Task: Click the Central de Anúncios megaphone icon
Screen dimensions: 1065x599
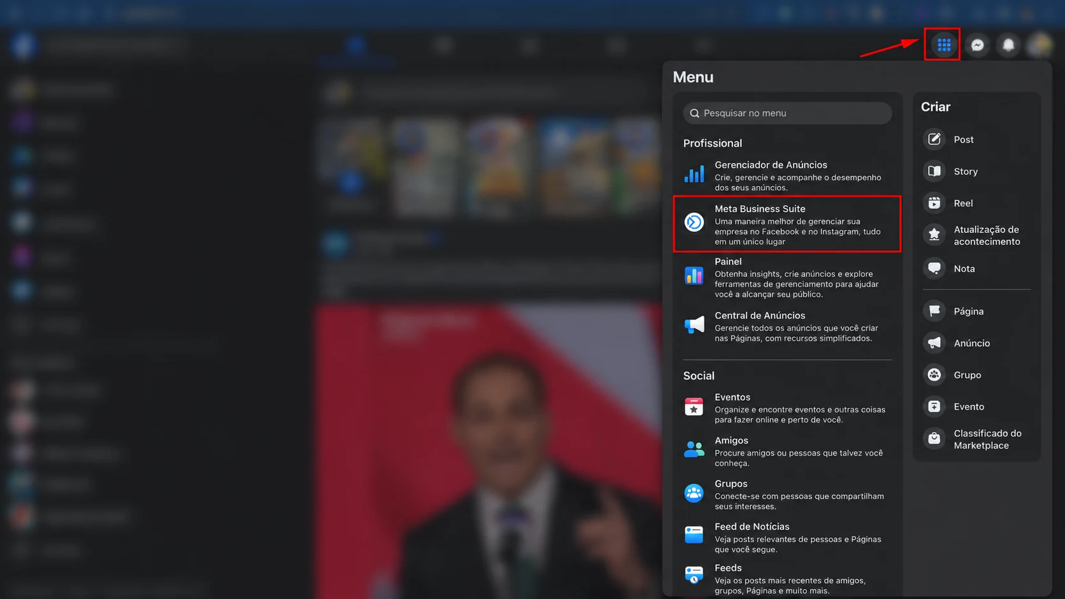Action: click(x=694, y=325)
